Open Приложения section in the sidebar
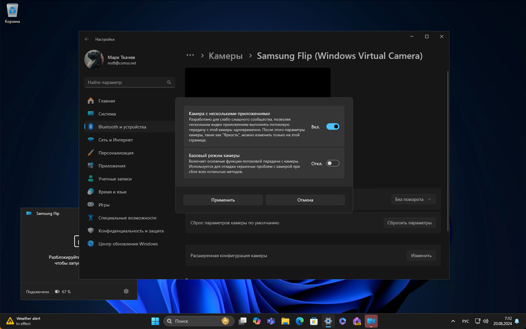The image size is (526, 329). coord(129,166)
